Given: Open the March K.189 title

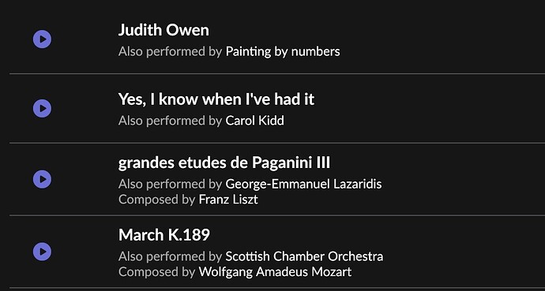Looking at the screenshot, I should pyautogui.click(x=164, y=235).
